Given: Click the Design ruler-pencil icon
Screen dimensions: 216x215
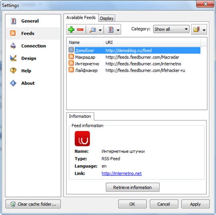Looking at the screenshot, I should point(13,58).
